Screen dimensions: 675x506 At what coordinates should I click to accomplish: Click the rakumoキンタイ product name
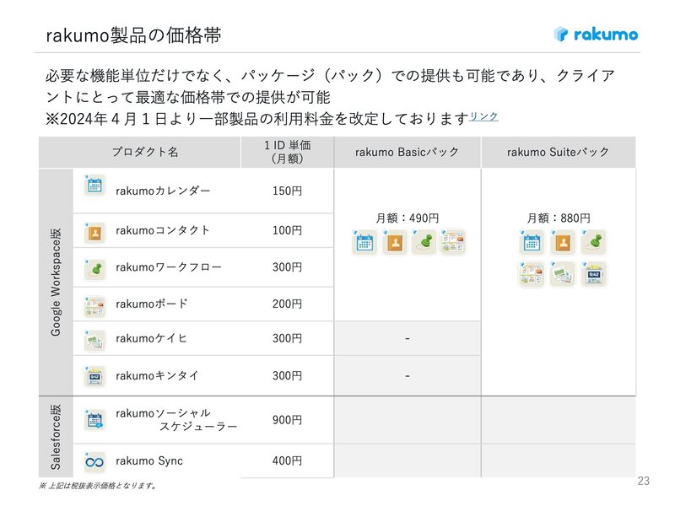[x=157, y=375]
